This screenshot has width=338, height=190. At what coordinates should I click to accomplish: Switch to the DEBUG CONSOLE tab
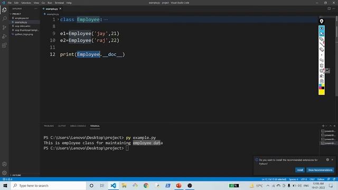coord(78,126)
